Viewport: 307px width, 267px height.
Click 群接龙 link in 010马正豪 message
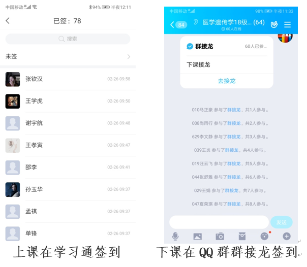pyautogui.click(x=234, y=110)
